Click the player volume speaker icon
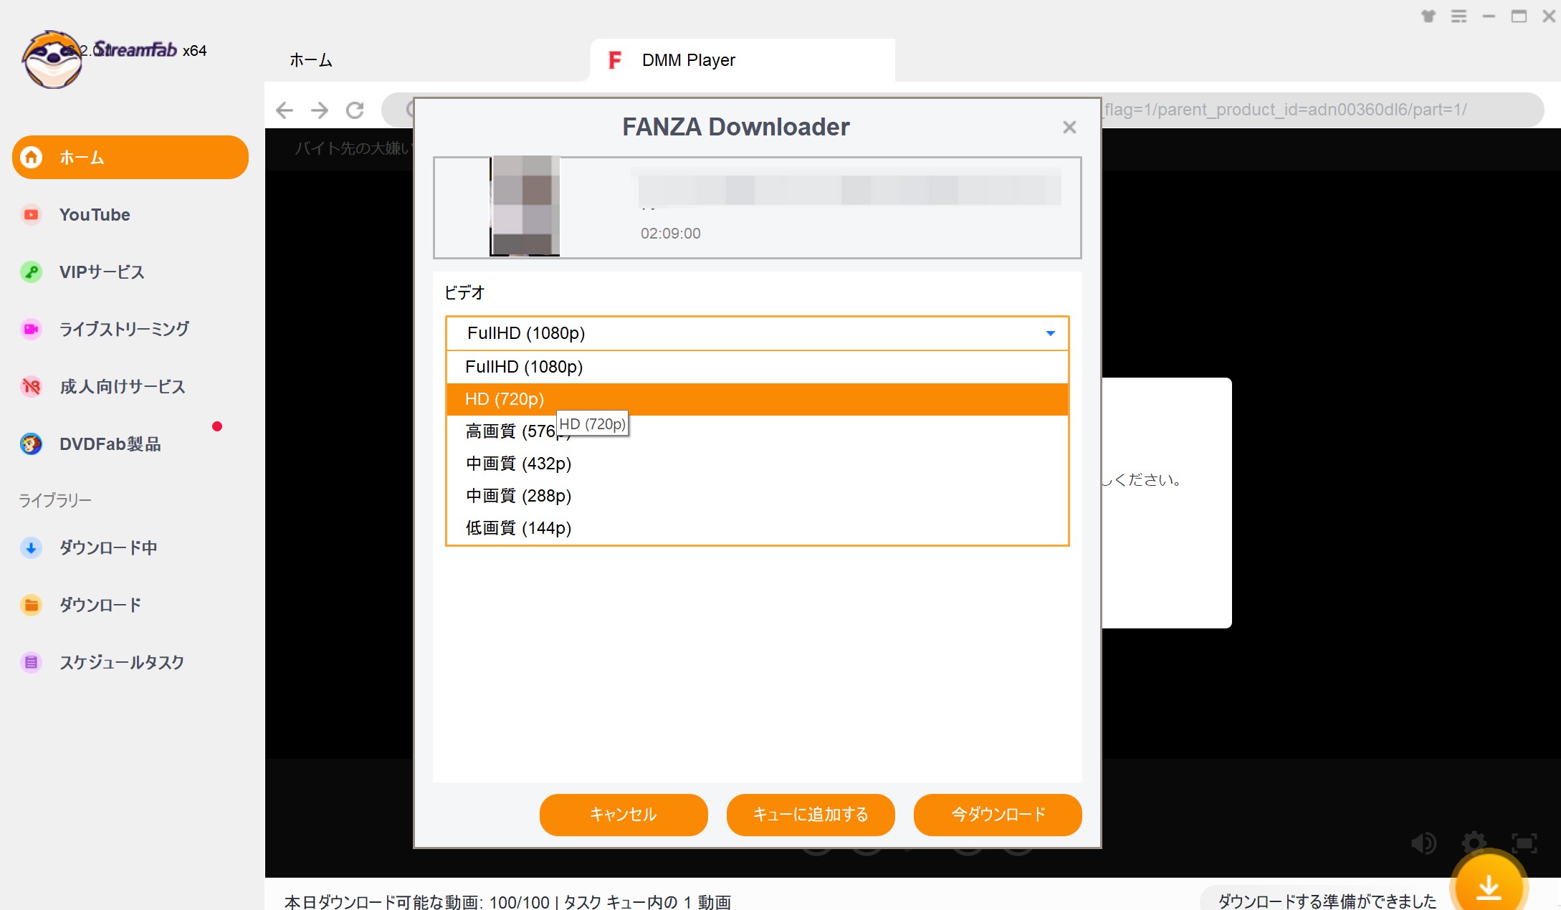The height and width of the screenshot is (910, 1561). coord(1423,843)
